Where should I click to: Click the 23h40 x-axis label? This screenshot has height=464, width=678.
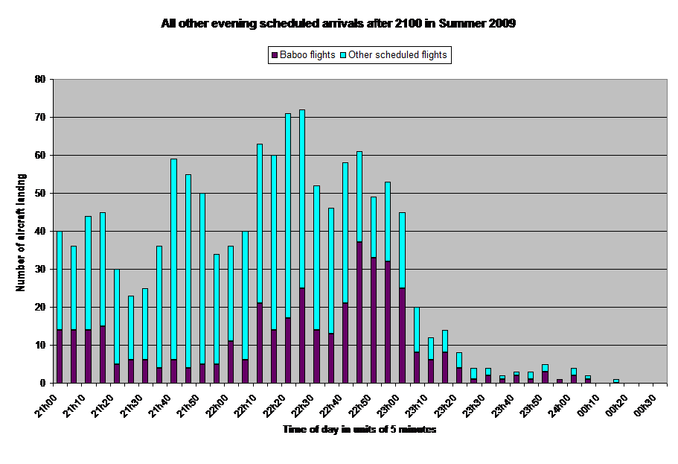pyautogui.click(x=503, y=406)
